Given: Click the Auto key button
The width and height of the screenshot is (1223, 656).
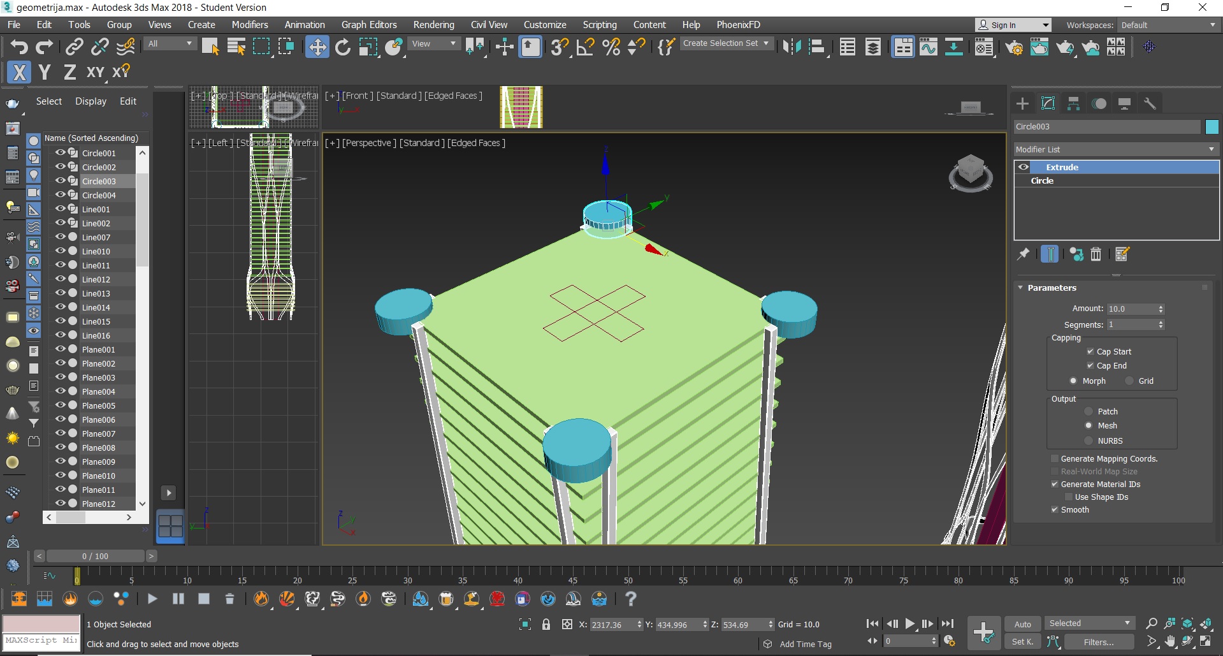Looking at the screenshot, I should [1022, 624].
